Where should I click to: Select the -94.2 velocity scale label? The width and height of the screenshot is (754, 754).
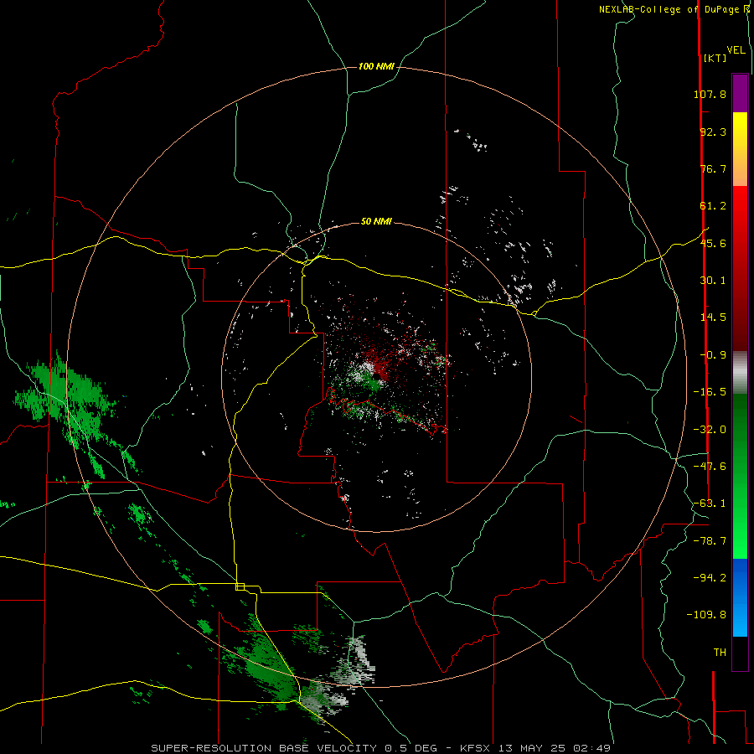[x=710, y=578]
